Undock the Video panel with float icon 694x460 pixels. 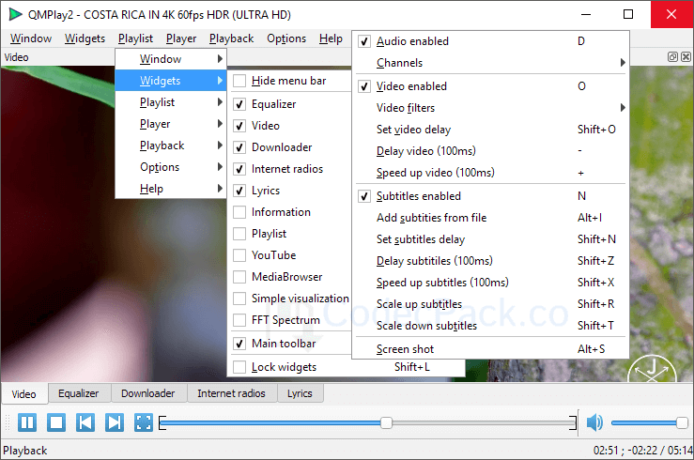pyautogui.click(x=672, y=56)
